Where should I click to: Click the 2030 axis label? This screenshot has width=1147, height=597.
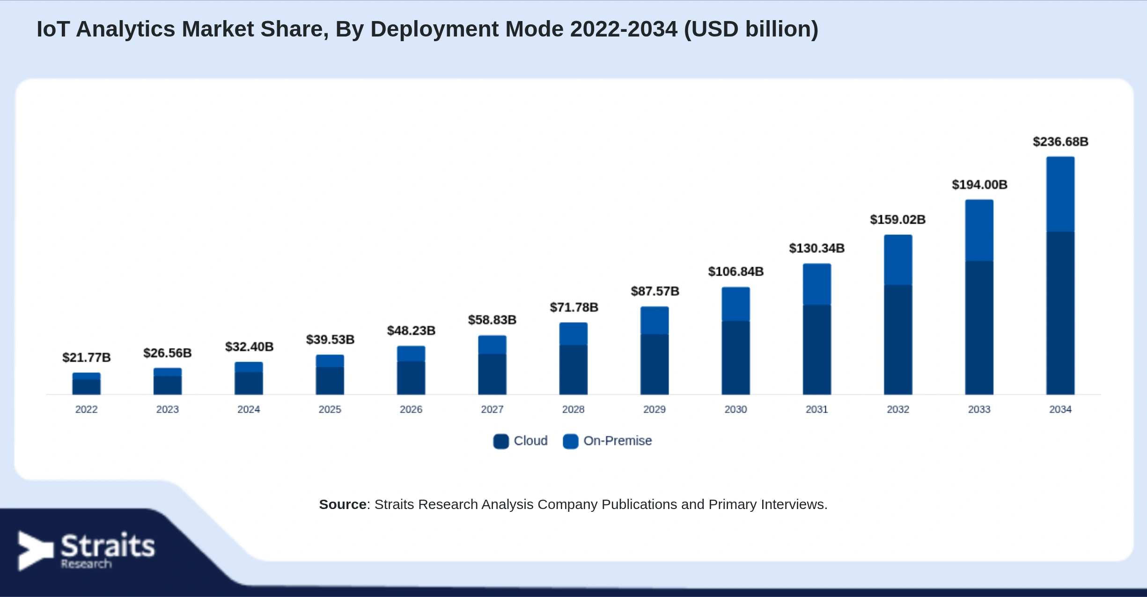click(x=736, y=410)
